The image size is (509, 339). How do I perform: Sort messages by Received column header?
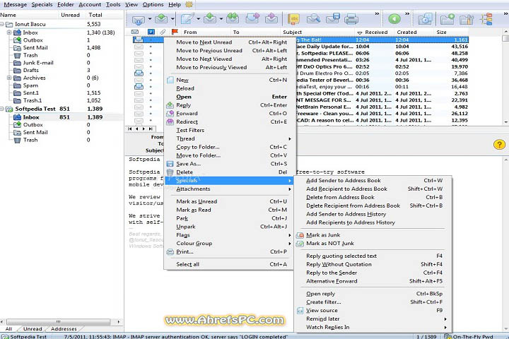[374, 32]
